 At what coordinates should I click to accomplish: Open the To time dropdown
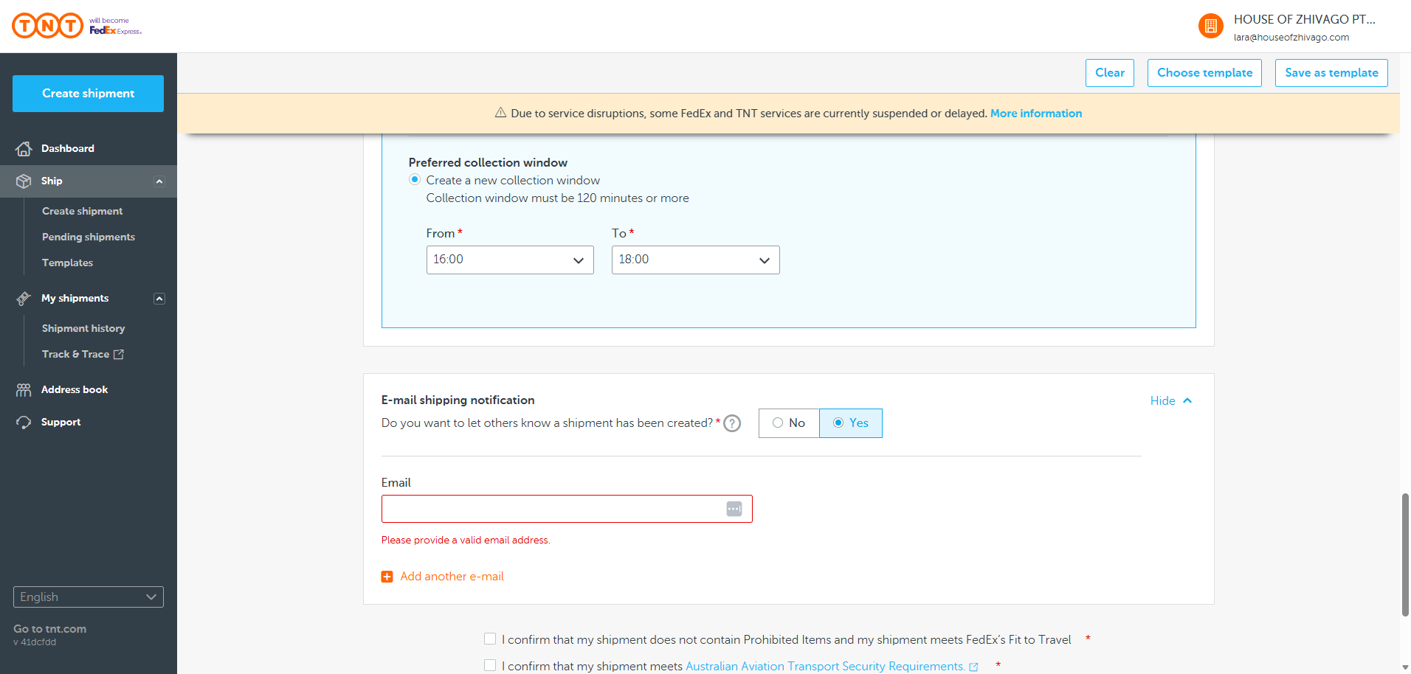pyautogui.click(x=695, y=260)
